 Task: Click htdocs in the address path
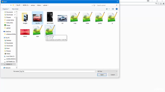39,5
